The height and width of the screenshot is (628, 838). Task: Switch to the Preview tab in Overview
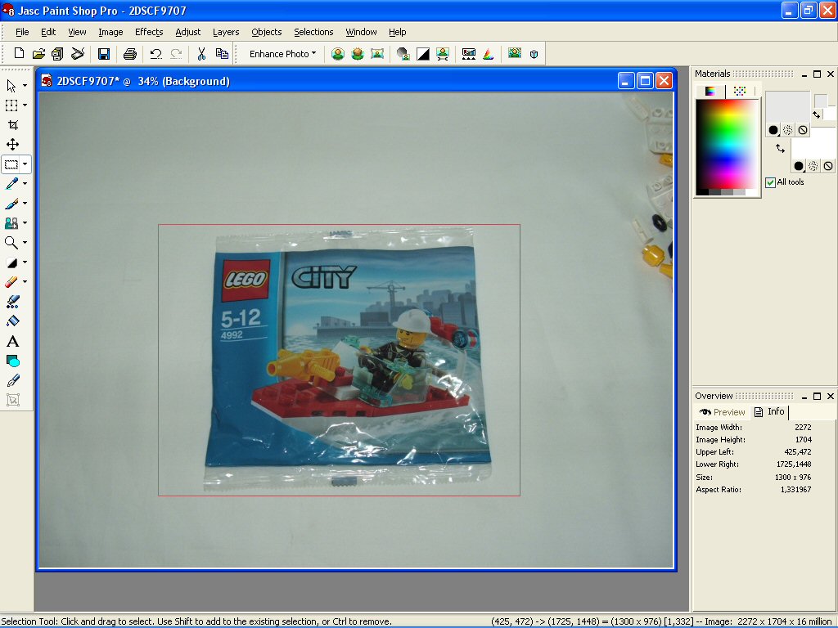722,412
